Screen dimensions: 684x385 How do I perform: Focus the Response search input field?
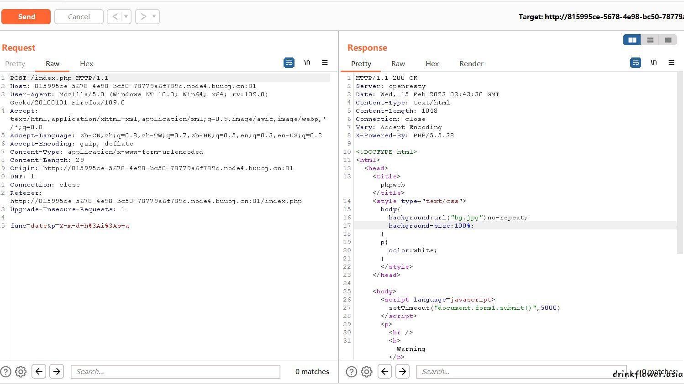(521, 372)
